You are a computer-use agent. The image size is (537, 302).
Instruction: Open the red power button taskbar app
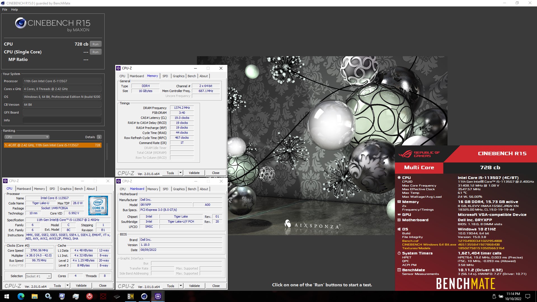click(x=89, y=296)
